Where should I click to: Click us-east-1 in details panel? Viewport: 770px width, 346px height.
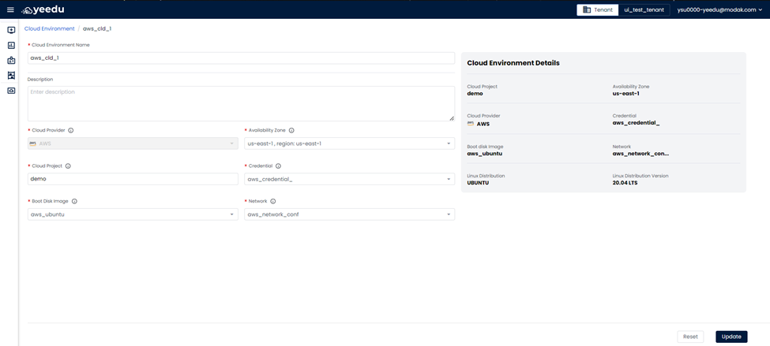pyautogui.click(x=625, y=94)
